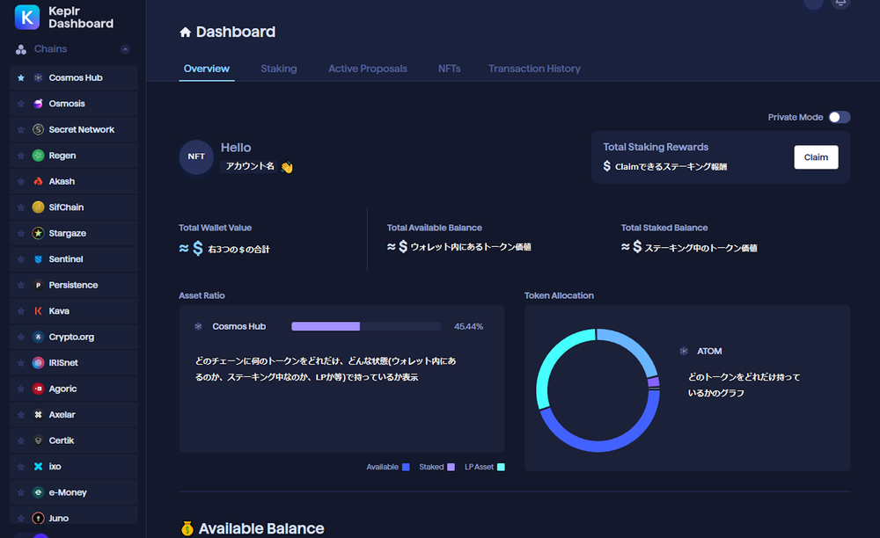The height and width of the screenshot is (538, 880).
Task: Open notifications bell icon
Action: [x=840, y=3]
